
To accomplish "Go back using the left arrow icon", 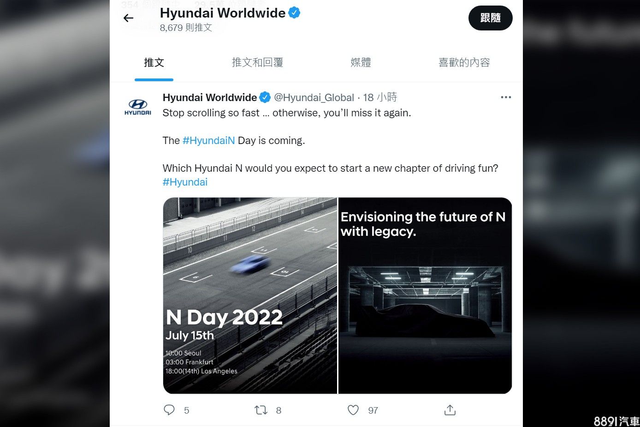I will tap(129, 18).
